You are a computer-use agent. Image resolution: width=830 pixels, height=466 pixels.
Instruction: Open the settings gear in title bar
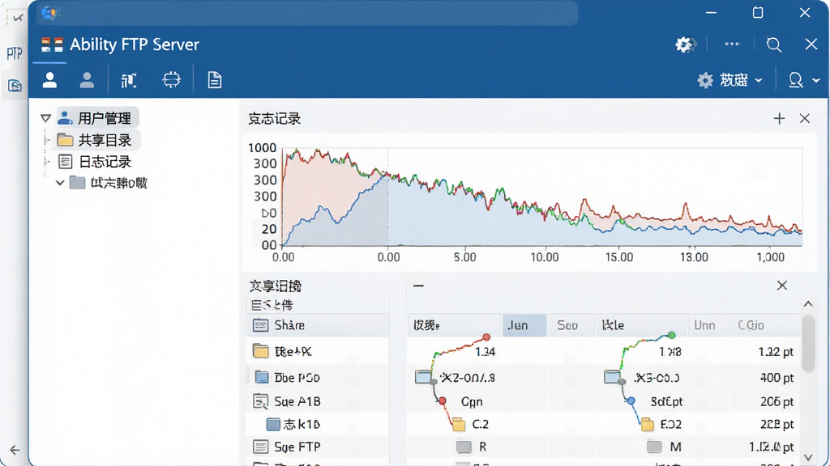(x=685, y=44)
